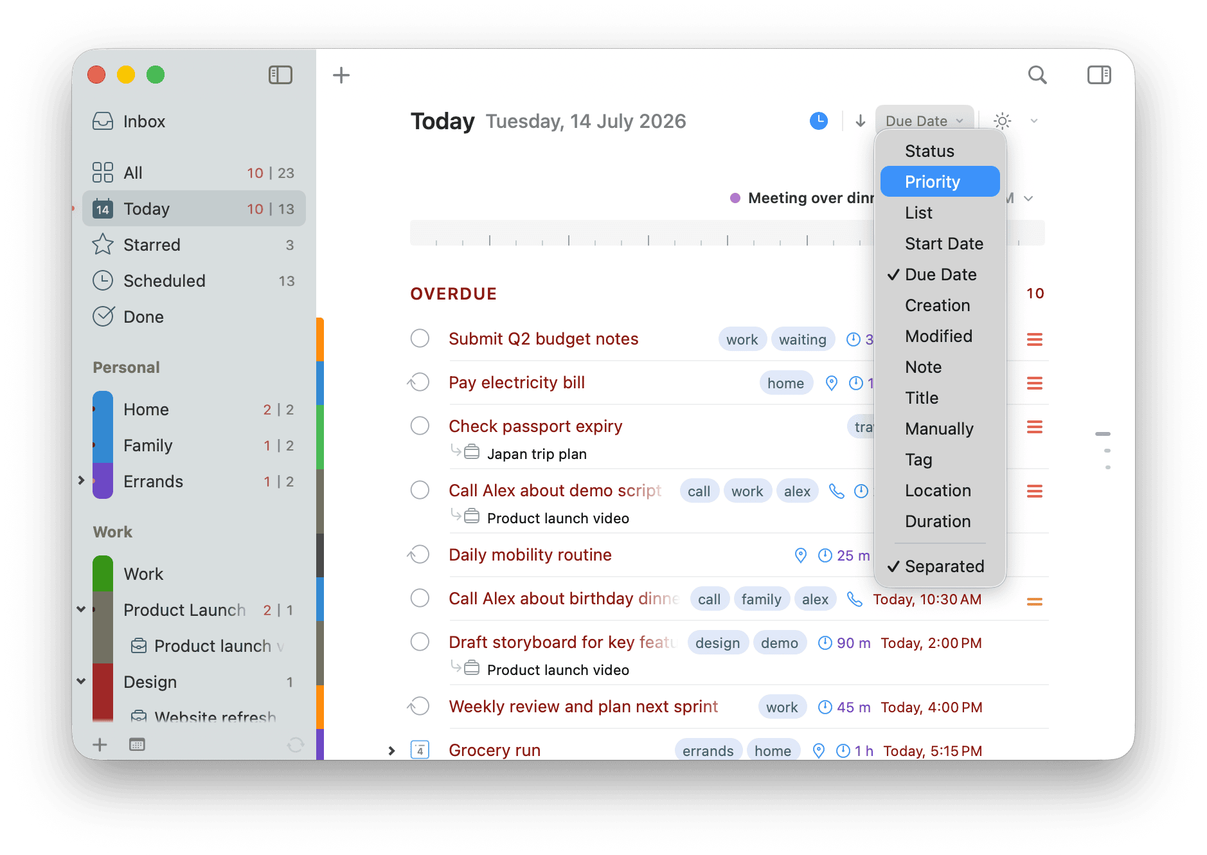Complete the repeating Pay electricity bill task
1207x855 pixels.
coord(419,382)
